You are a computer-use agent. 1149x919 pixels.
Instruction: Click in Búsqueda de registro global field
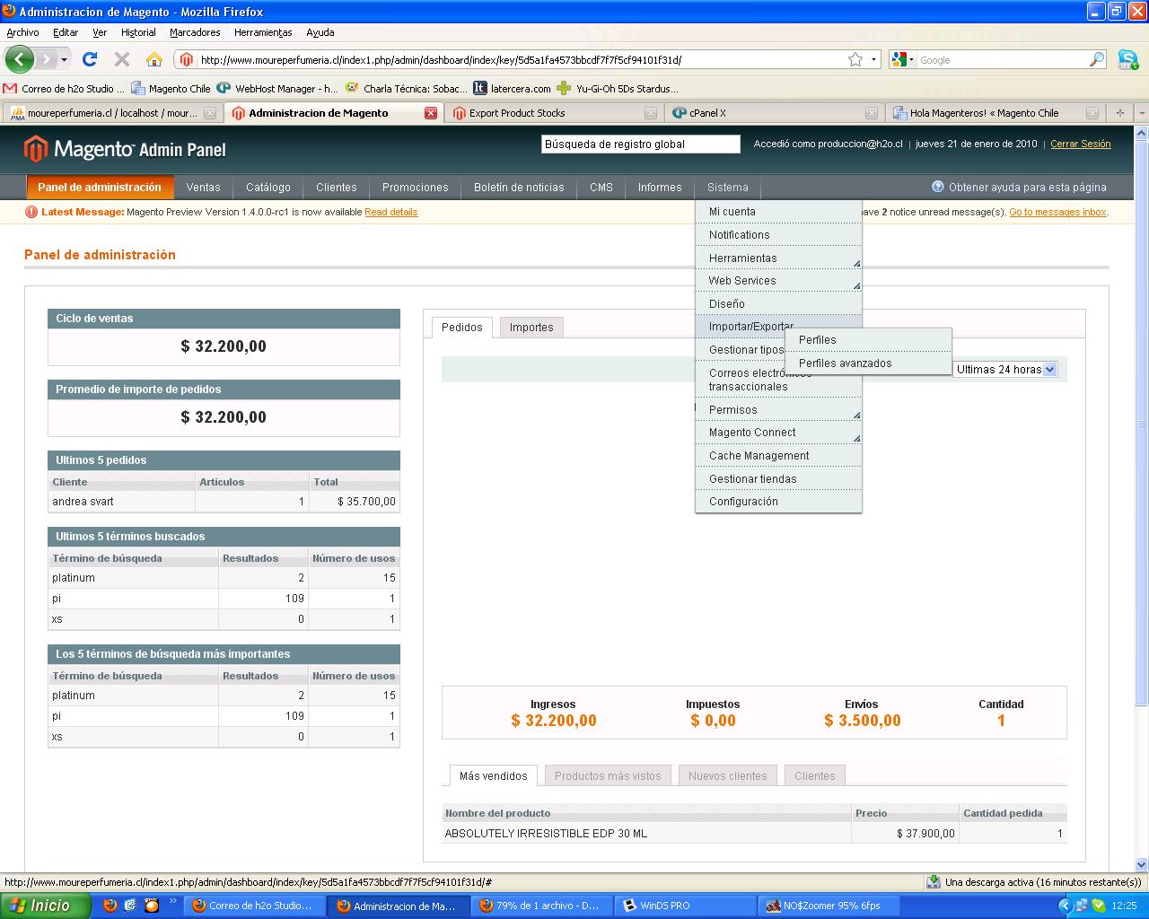coord(640,144)
